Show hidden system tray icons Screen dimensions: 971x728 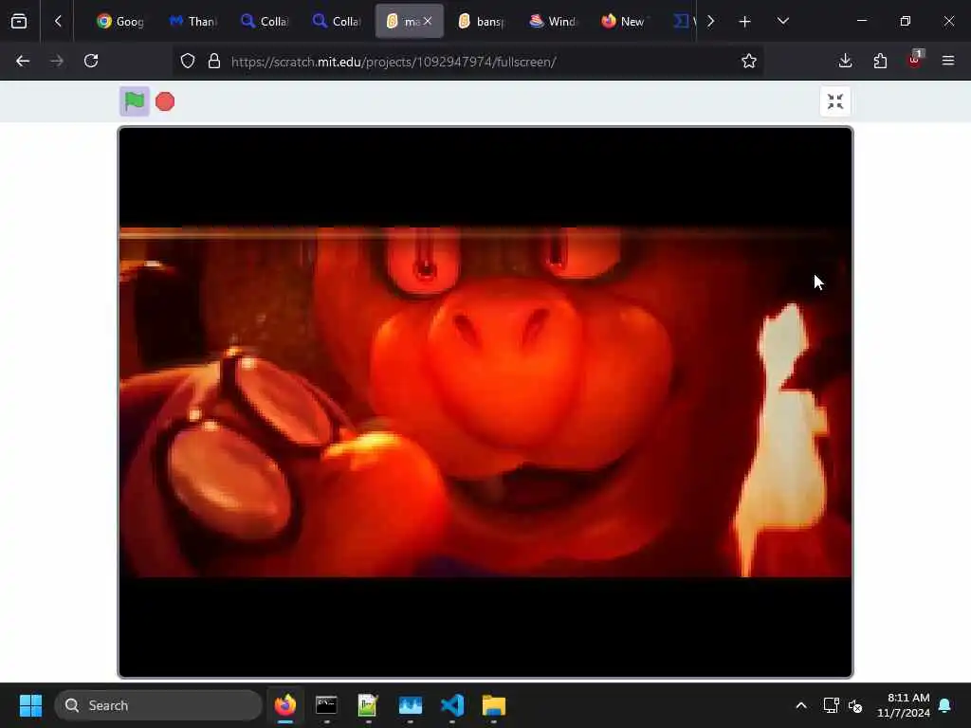[800, 705]
